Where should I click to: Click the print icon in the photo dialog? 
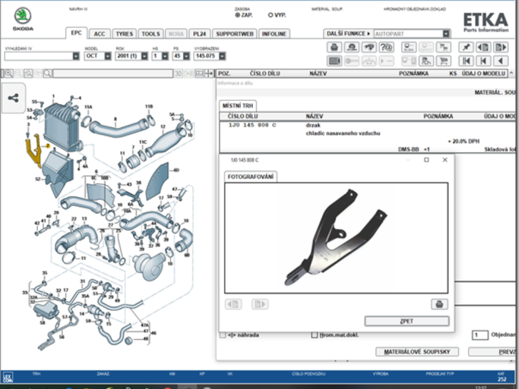(x=439, y=304)
